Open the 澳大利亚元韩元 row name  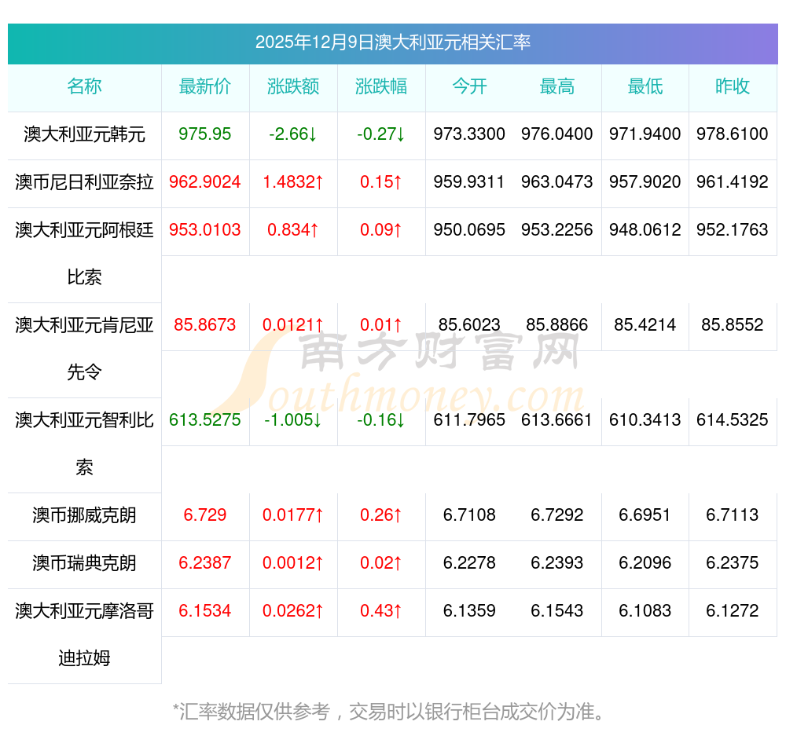pyautogui.click(x=84, y=135)
